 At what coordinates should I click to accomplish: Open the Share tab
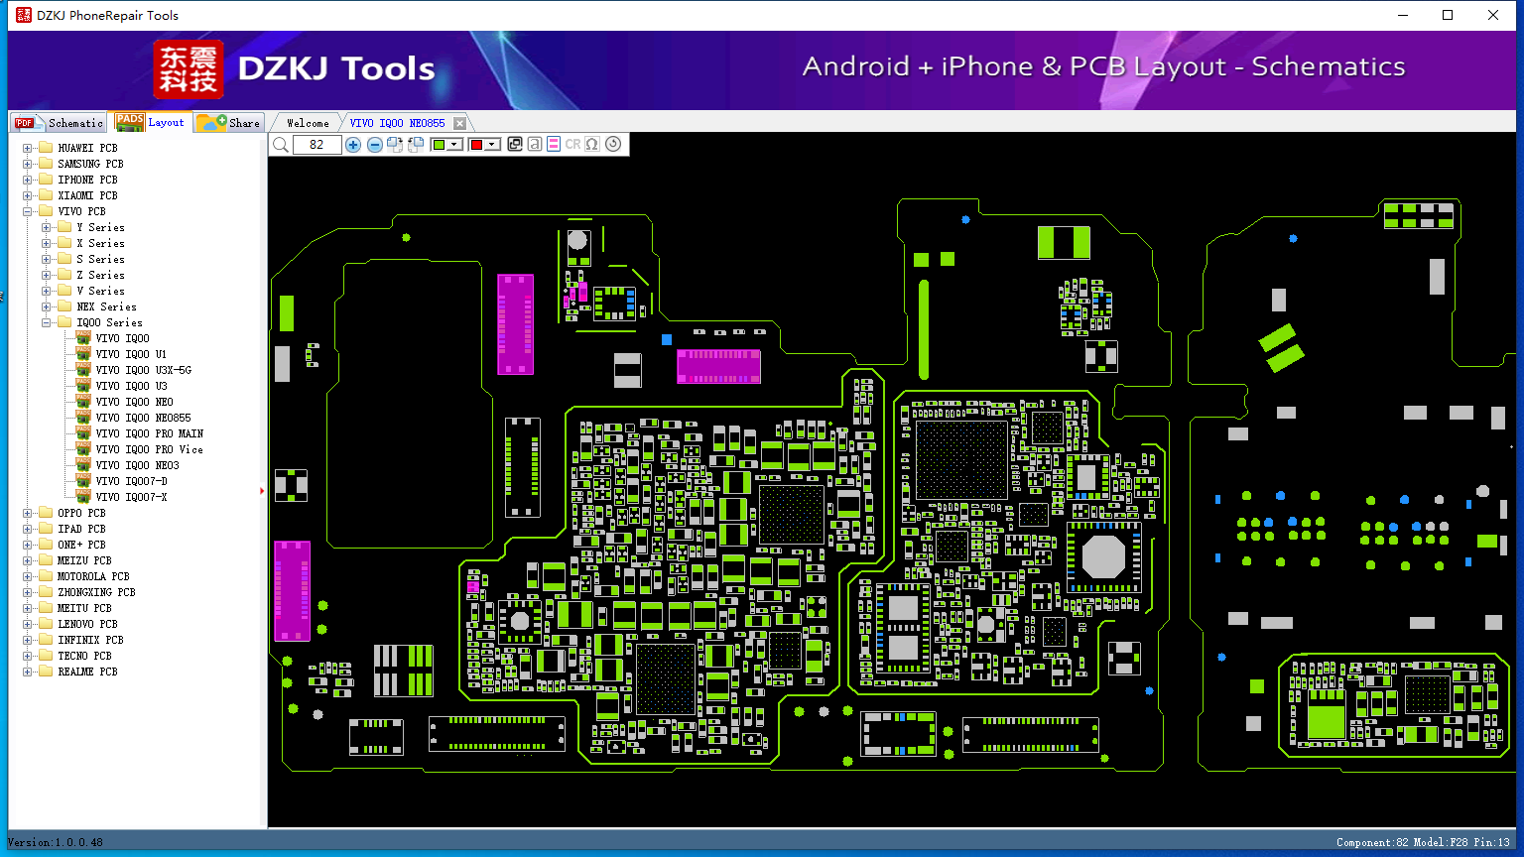point(228,122)
